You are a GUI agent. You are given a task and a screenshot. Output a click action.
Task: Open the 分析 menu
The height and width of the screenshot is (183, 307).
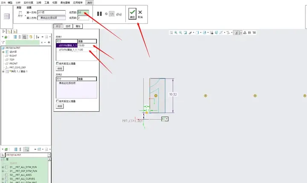pyautogui.click(x=18, y=3)
